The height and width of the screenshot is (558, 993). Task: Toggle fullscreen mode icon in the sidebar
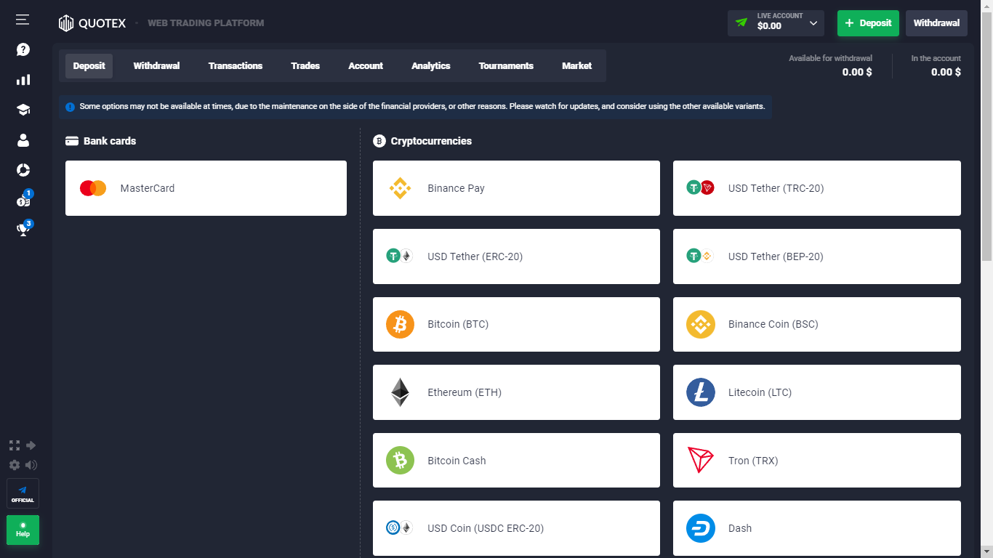(x=14, y=445)
